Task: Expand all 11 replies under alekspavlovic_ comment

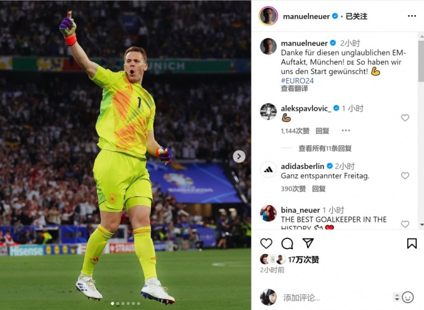Action: pos(325,149)
